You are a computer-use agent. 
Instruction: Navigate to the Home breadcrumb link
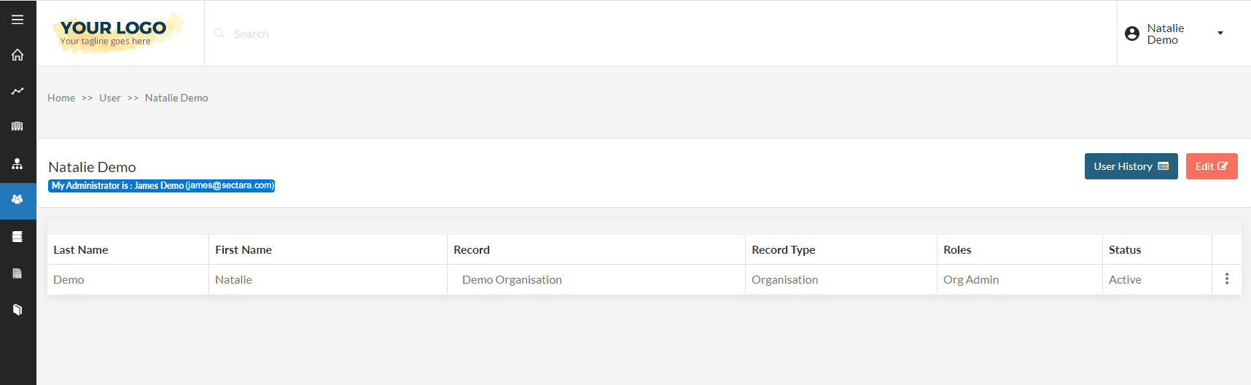coord(61,98)
